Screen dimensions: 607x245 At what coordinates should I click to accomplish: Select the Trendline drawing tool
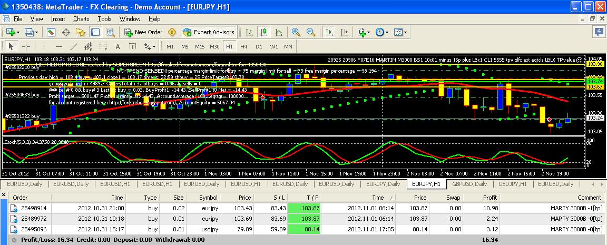click(x=74, y=46)
